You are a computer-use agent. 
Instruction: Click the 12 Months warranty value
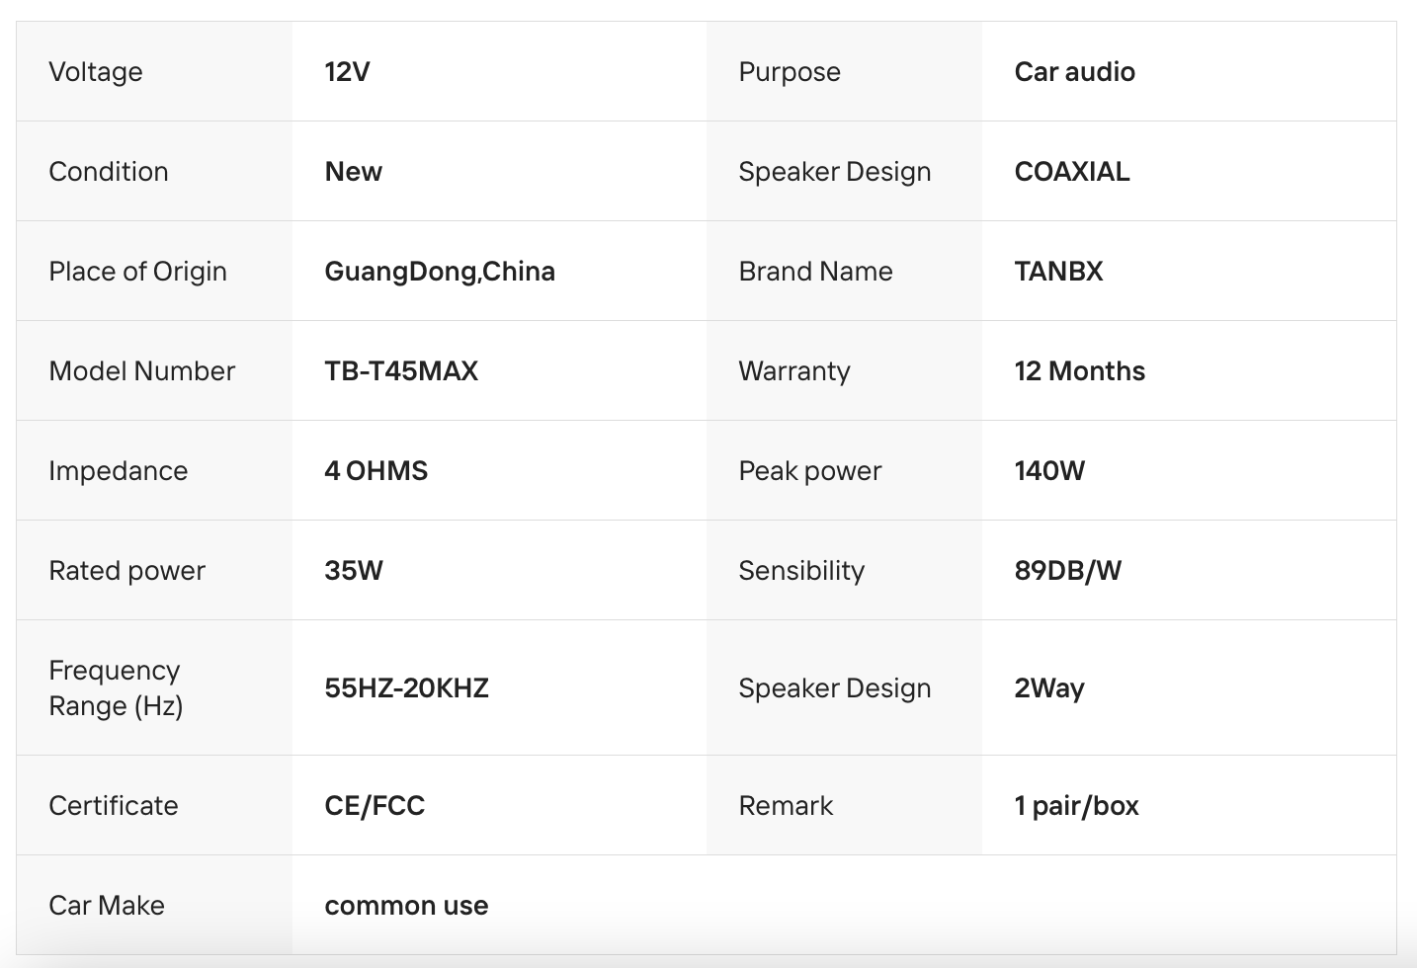click(x=1079, y=371)
